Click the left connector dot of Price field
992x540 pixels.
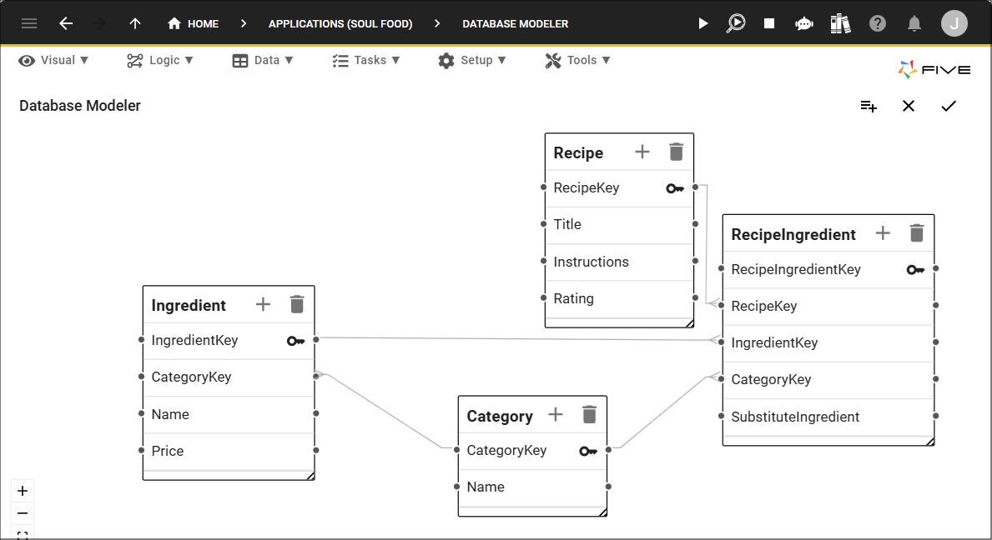(x=141, y=450)
